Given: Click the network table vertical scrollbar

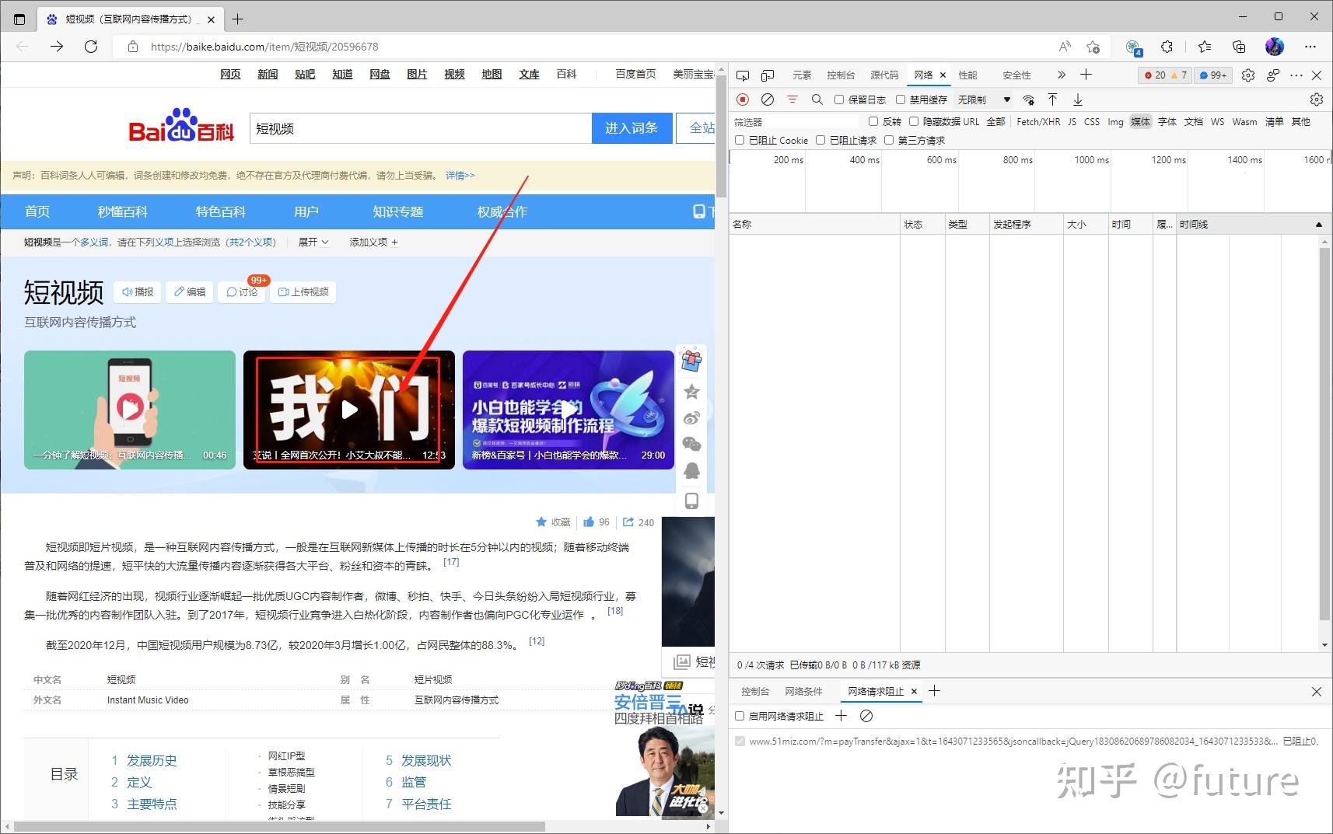Looking at the screenshot, I should coord(1324,433).
